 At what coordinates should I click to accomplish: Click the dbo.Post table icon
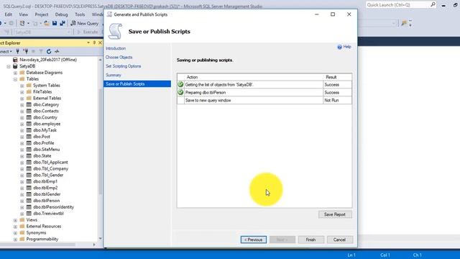pos(29,137)
